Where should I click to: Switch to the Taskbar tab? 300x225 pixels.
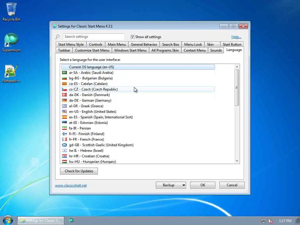tap(64, 50)
